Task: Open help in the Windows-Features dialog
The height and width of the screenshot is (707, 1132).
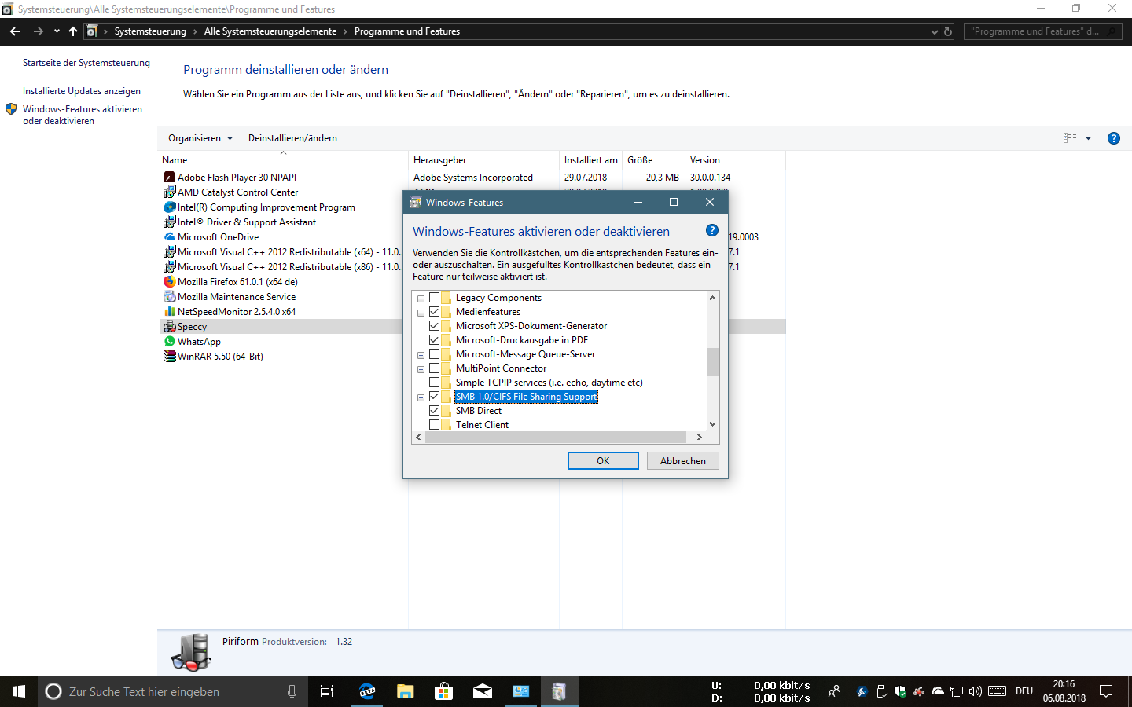Action: [711, 230]
